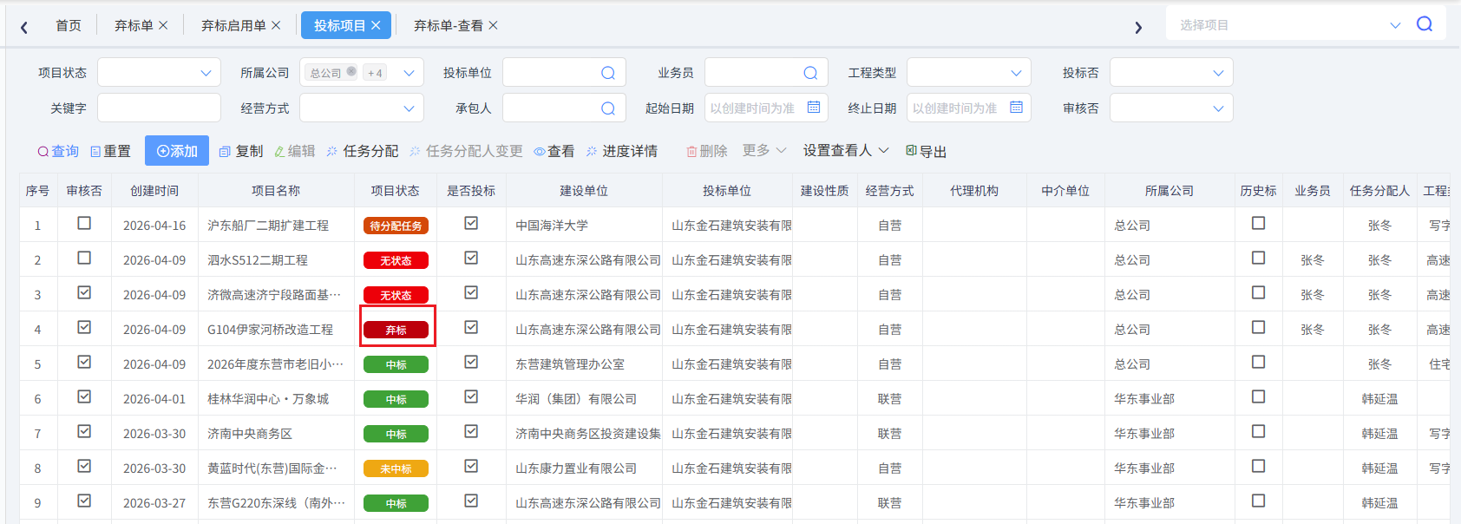Click the 导出 export button

click(926, 151)
